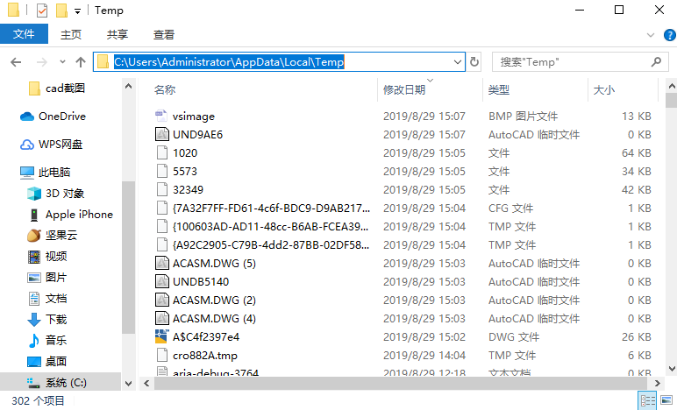Open the 文件 menu
The height and width of the screenshot is (410, 677).
click(24, 34)
